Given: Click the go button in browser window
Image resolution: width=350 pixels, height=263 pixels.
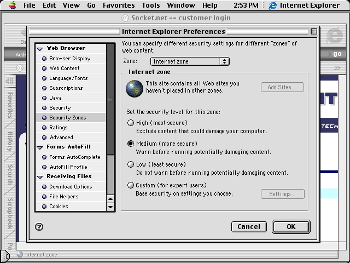Looking at the screenshot, I should pos(337,54).
